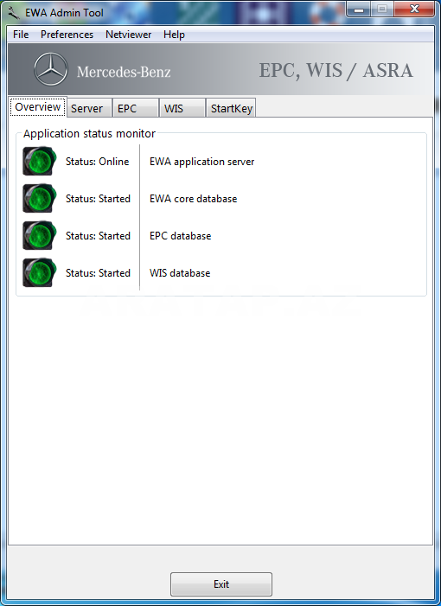Open the Netviewer menu
The width and height of the screenshot is (441, 606).
tap(128, 35)
